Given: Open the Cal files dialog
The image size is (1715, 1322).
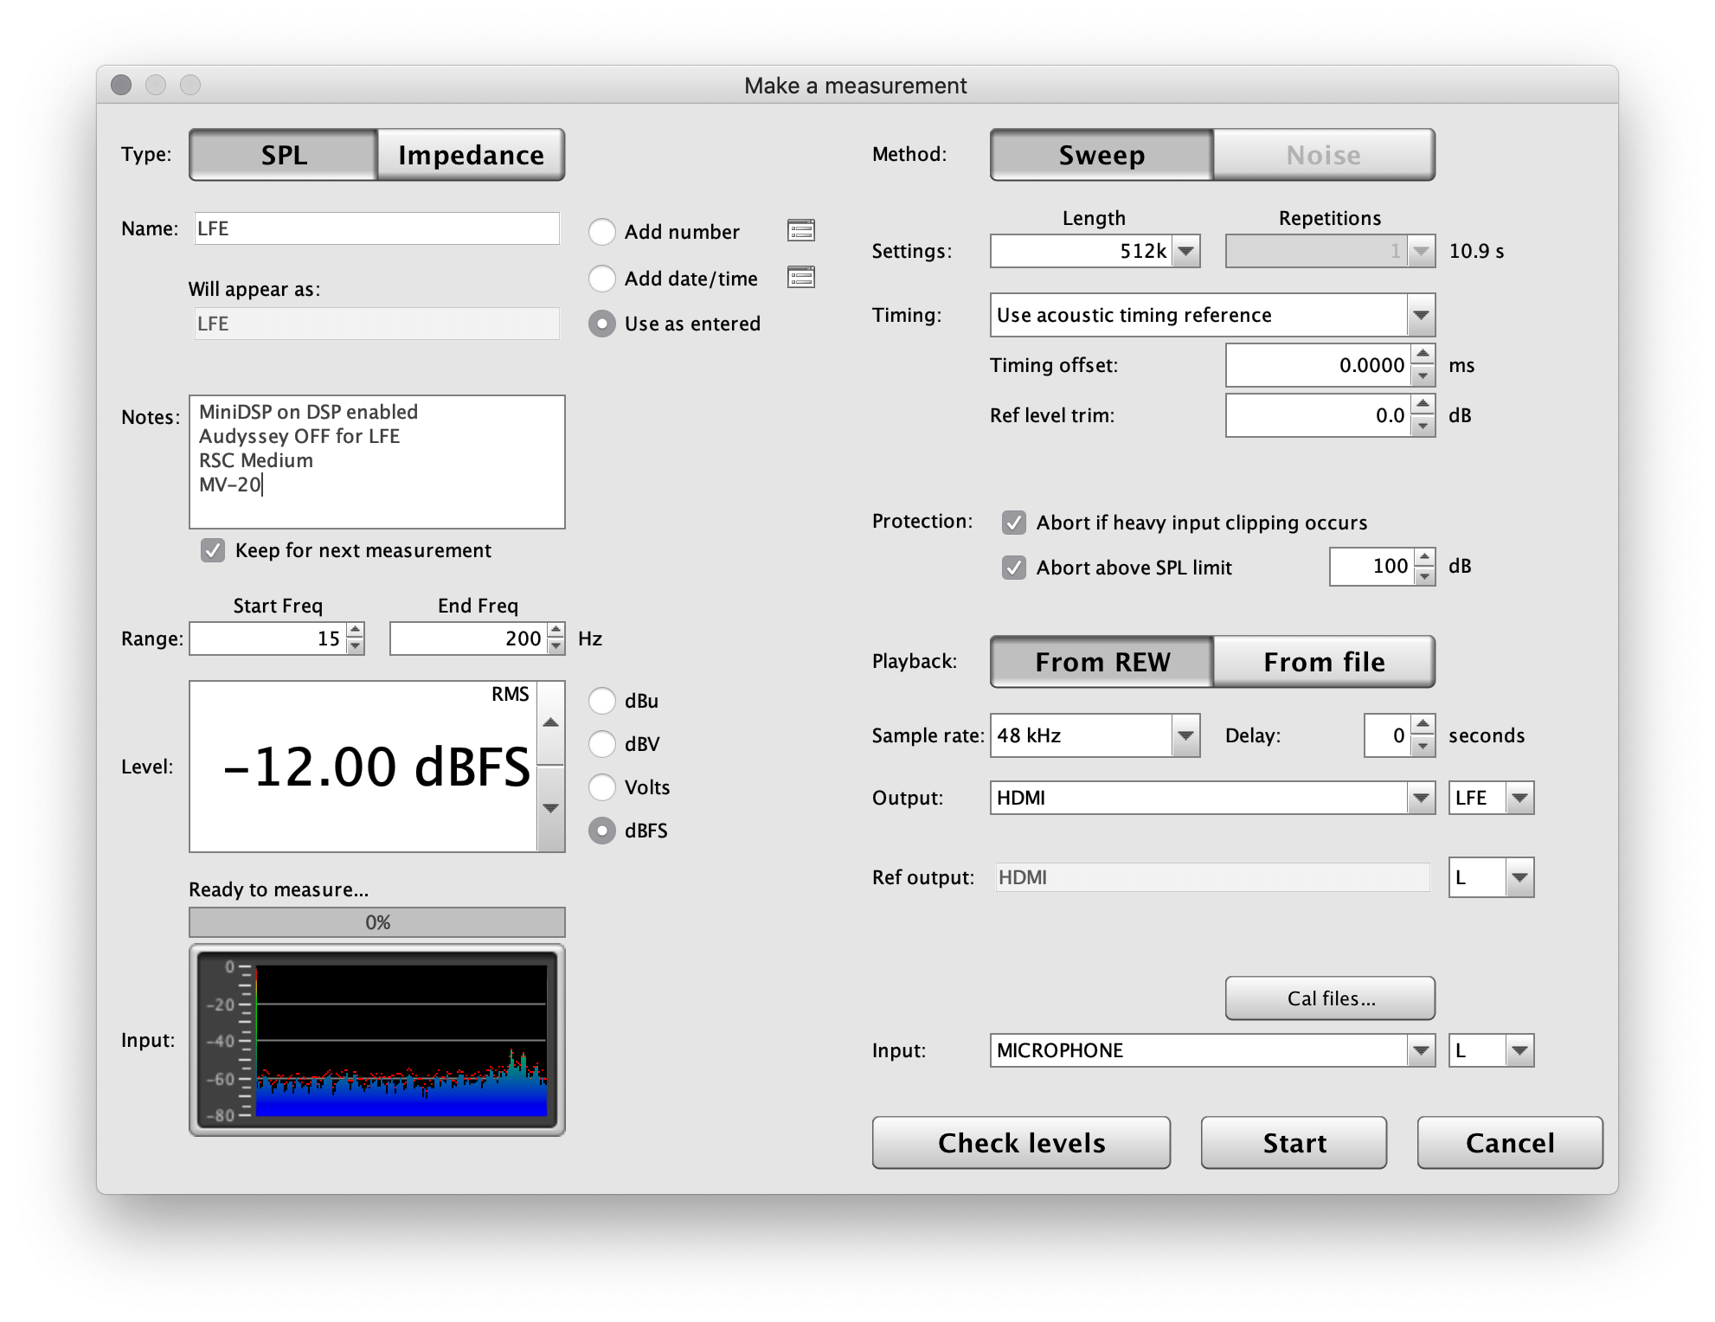Looking at the screenshot, I should 1330,998.
